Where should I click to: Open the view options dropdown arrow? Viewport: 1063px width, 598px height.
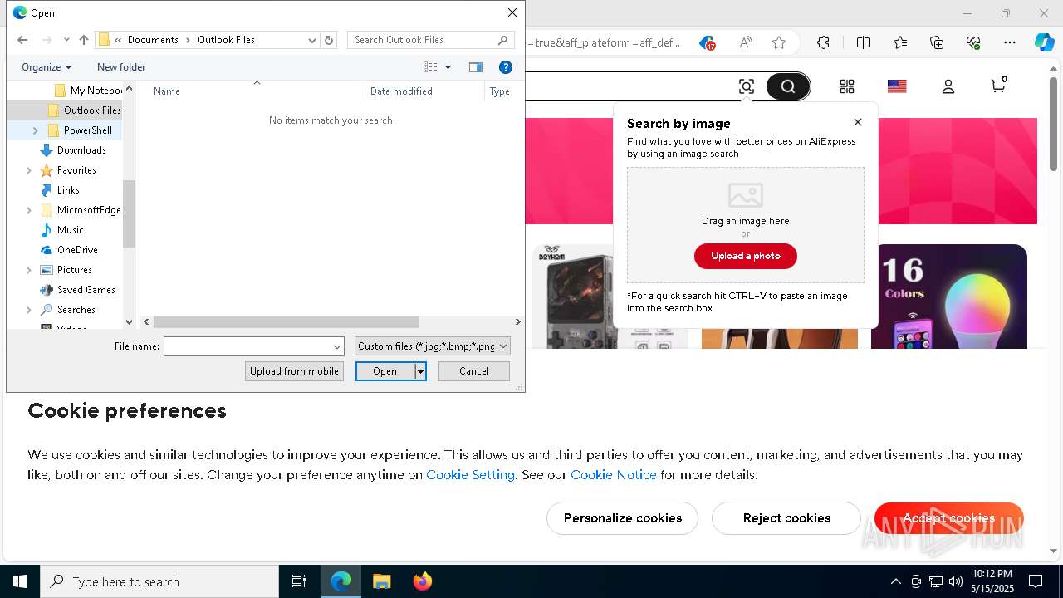(448, 67)
